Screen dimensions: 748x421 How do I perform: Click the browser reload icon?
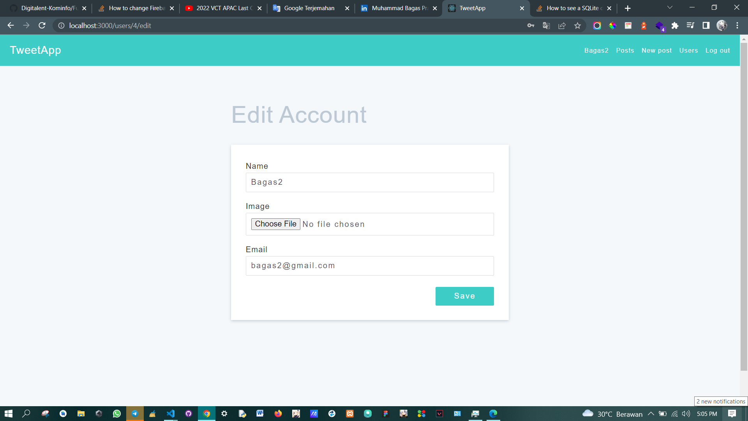(42, 26)
